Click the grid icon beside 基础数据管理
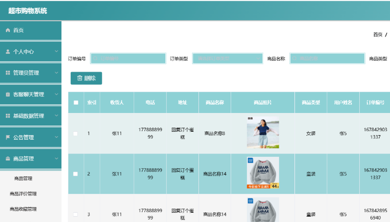The height and width of the screenshot is (222, 390). click(8, 116)
